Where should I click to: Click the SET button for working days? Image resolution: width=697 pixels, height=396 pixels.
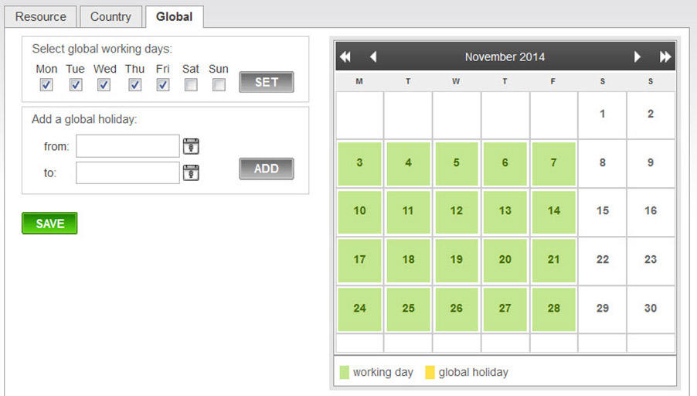click(x=267, y=82)
